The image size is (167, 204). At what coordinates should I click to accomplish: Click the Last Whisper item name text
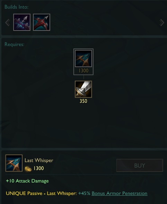click(x=39, y=160)
